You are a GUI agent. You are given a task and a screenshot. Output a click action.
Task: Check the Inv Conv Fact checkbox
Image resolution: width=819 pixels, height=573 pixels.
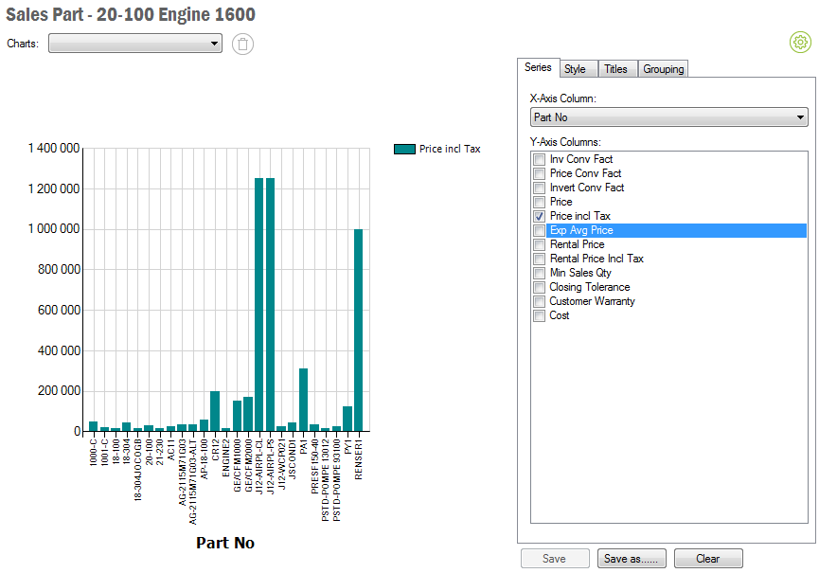540,159
